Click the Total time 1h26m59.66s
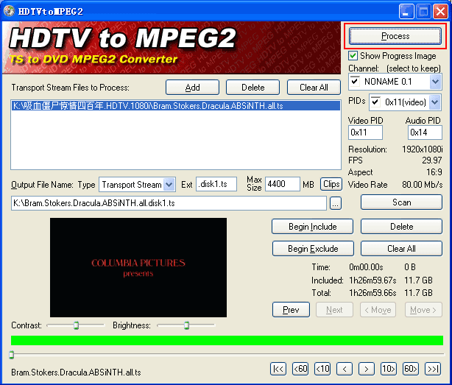Image resolution: width=452 pixels, height=385 pixels. pyautogui.click(x=372, y=293)
